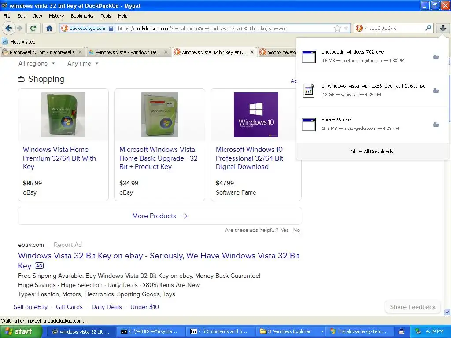Click Under $10 link

[144, 307]
